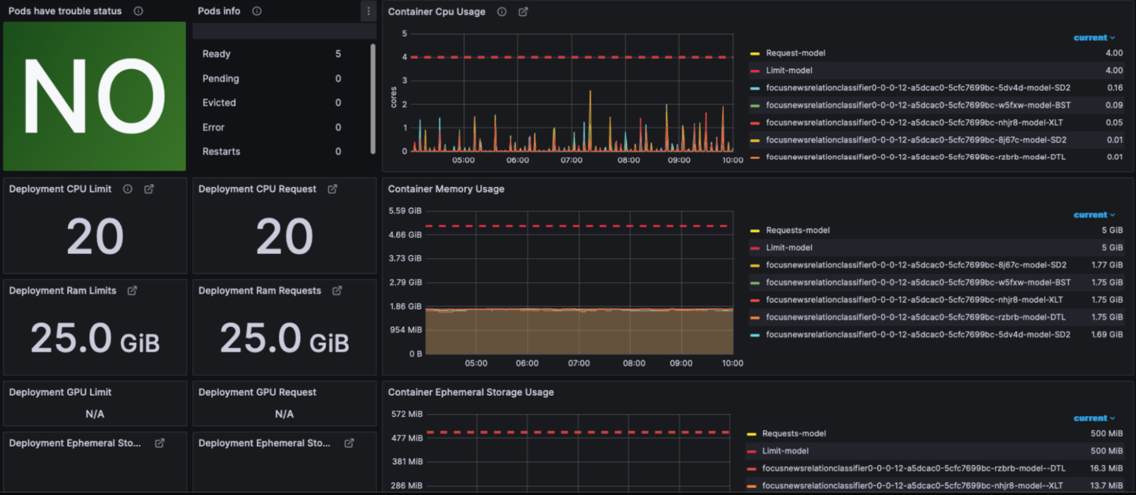Open the current sort dropdown in Memory Usage legend
Viewport: 1136px width, 495px height.
[1094, 215]
